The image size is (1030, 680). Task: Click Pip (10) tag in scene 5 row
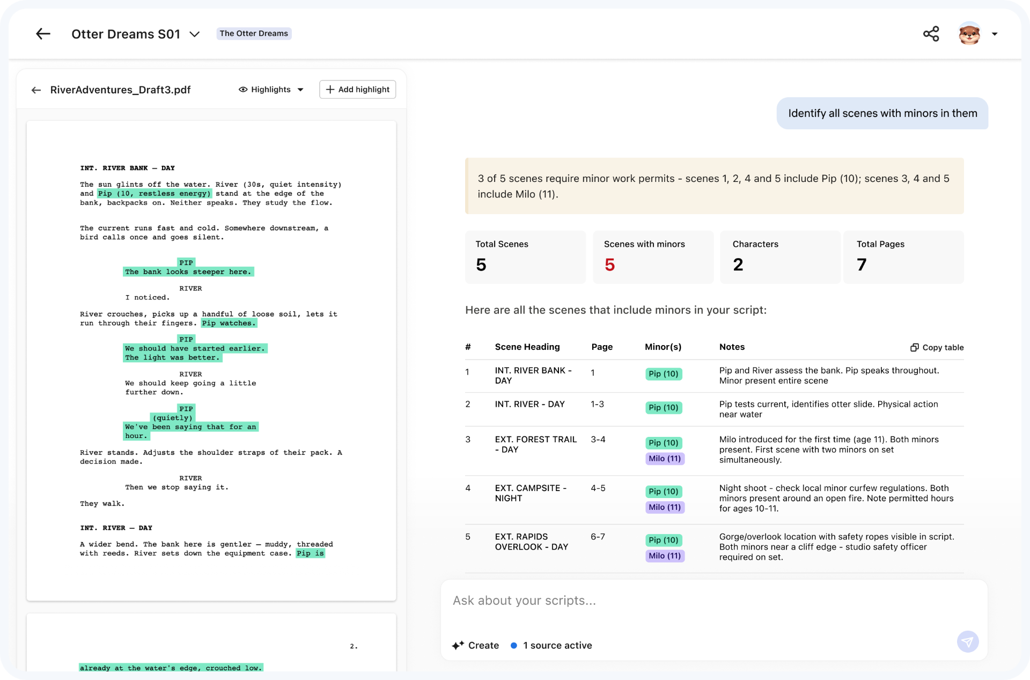point(664,540)
